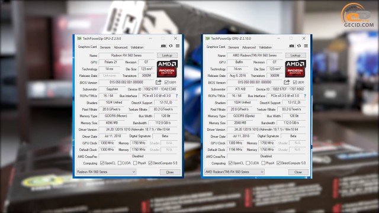Click the GPU field showing Baffin

[239, 62]
